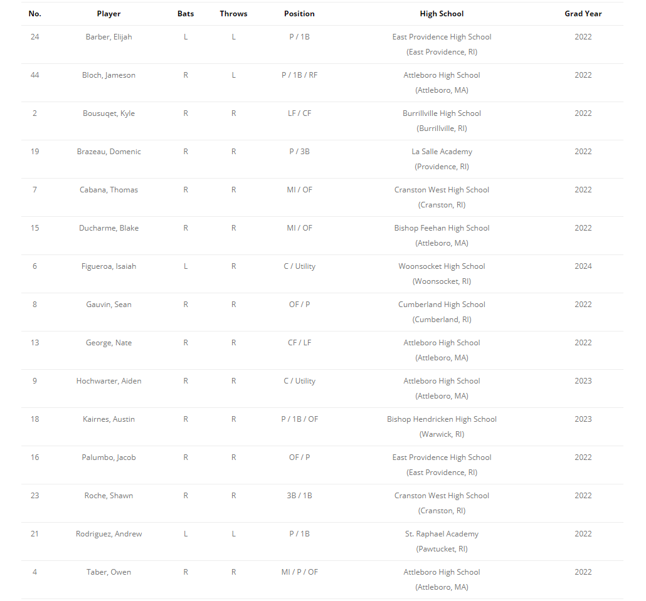646x601 pixels.
Task: Click Rodriguez, Andrew's name
Action: [109, 534]
